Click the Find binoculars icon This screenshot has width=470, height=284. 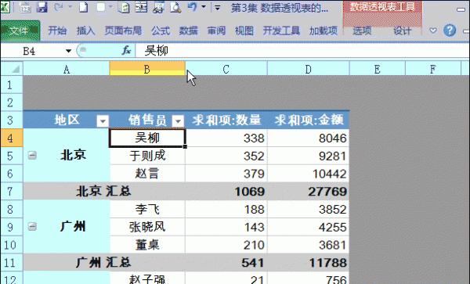point(158,7)
